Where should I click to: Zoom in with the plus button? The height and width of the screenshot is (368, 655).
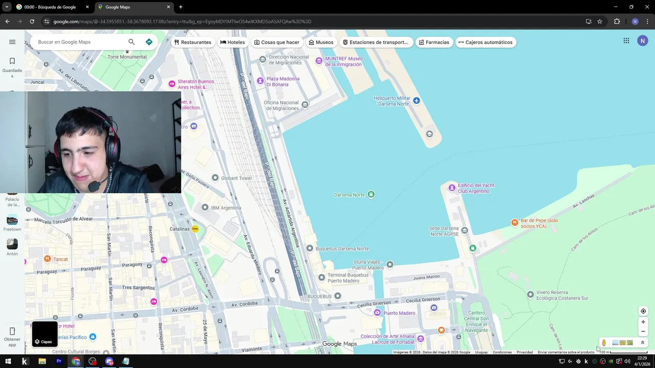pyautogui.click(x=643, y=322)
